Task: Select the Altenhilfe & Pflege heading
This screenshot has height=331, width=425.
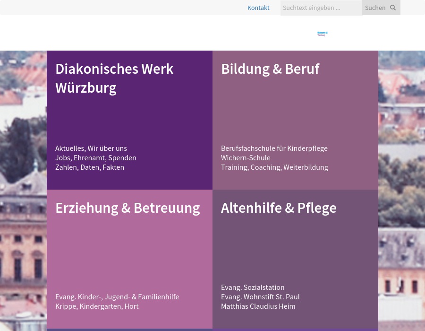Action: tap(279, 208)
